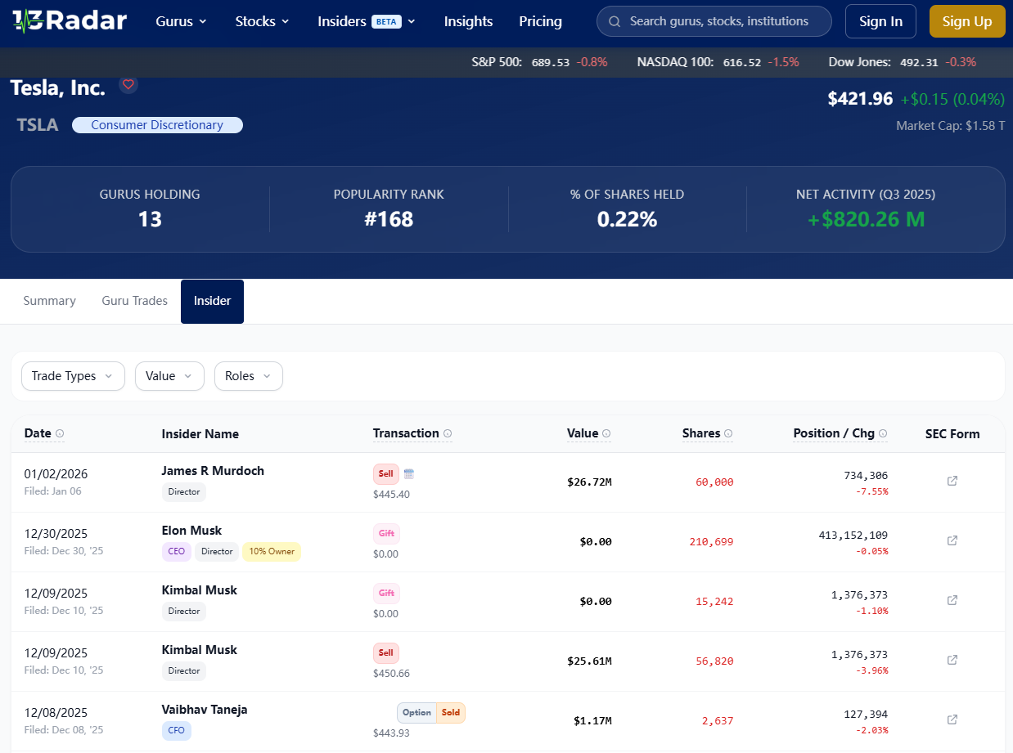1013x753 pixels.
Task: Expand the Insiders BETA menu
Action: click(367, 21)
